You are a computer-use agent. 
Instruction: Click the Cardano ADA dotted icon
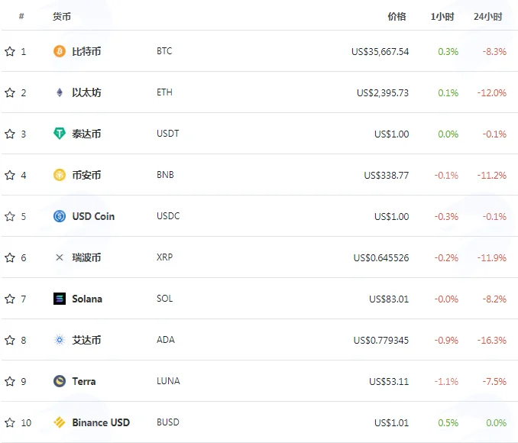click(60, 340)
